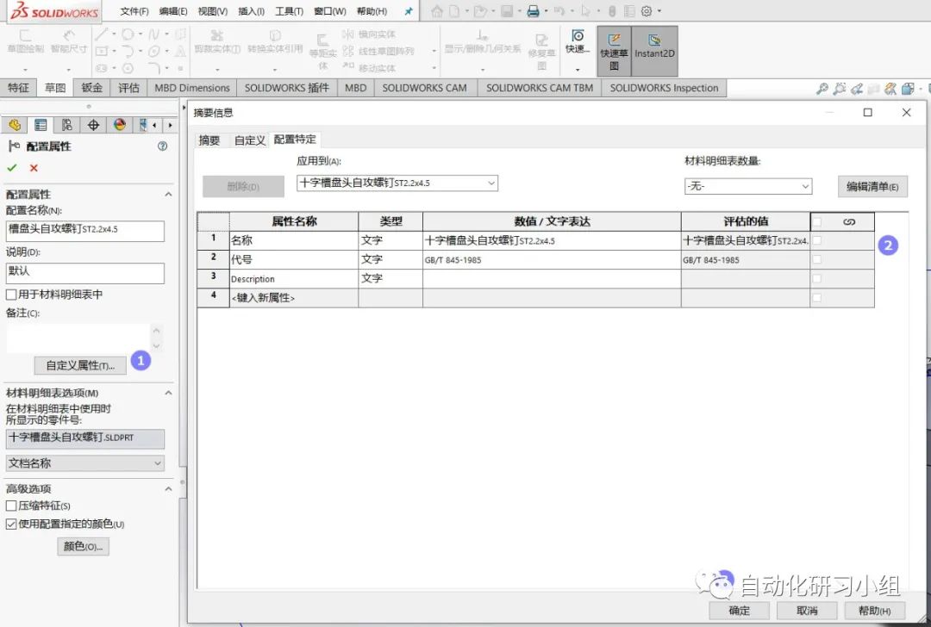This screenshot has height=627, width=931.
Task: Open the DimXpertManager crosshair tab icon
Action: tap(93, 125)
